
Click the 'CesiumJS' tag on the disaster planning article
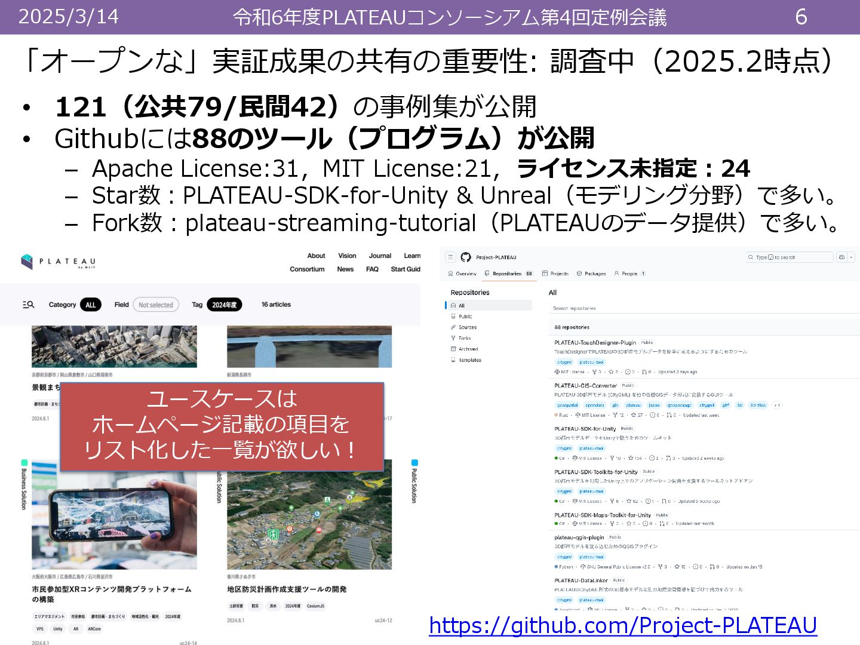315,606
